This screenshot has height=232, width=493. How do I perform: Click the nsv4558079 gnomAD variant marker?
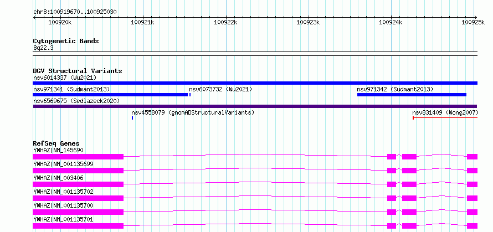coord(132,118)
